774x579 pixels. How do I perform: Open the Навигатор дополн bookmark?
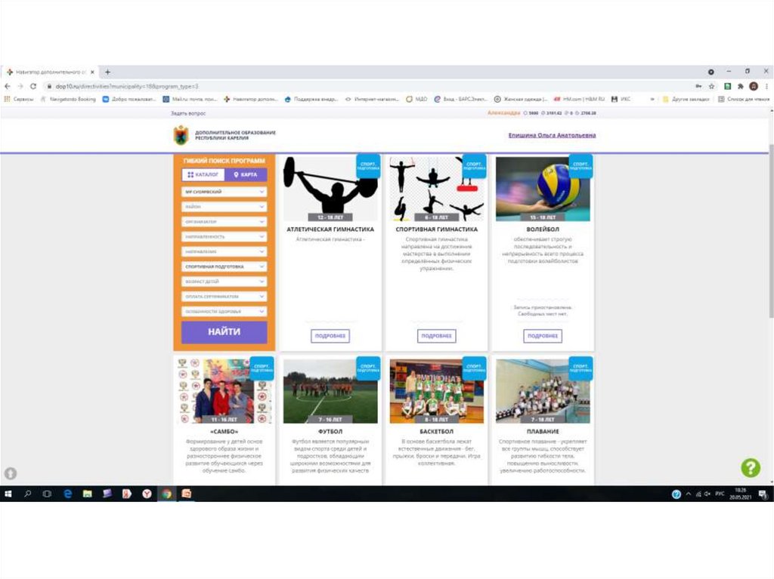[251, 99]
